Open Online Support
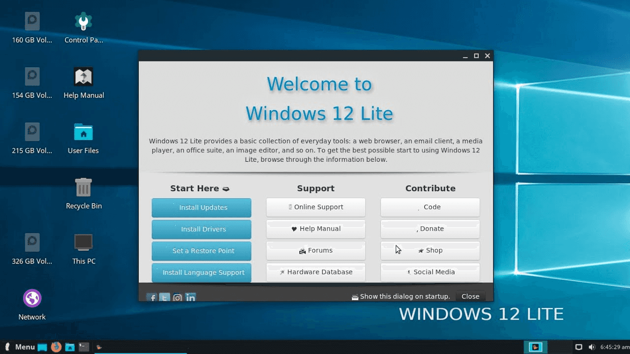The height and width of the screenshot is (354, 630). (x=316, y=207)
